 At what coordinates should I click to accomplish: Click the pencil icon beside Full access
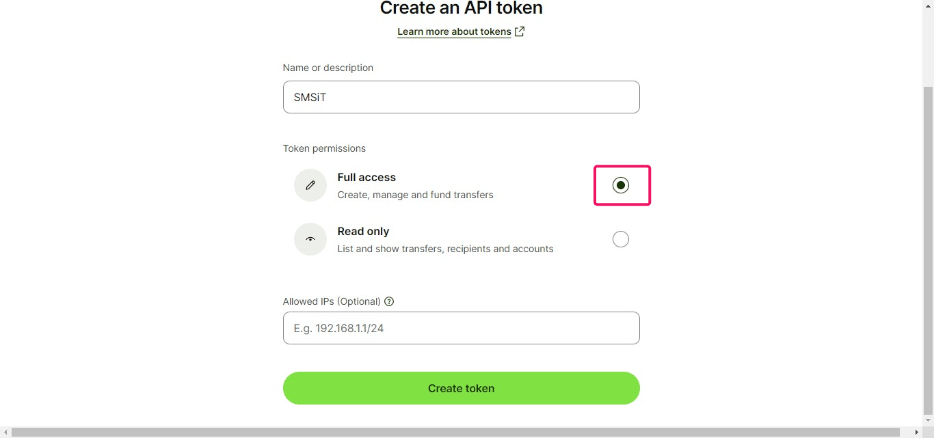[x=310, y=184]
